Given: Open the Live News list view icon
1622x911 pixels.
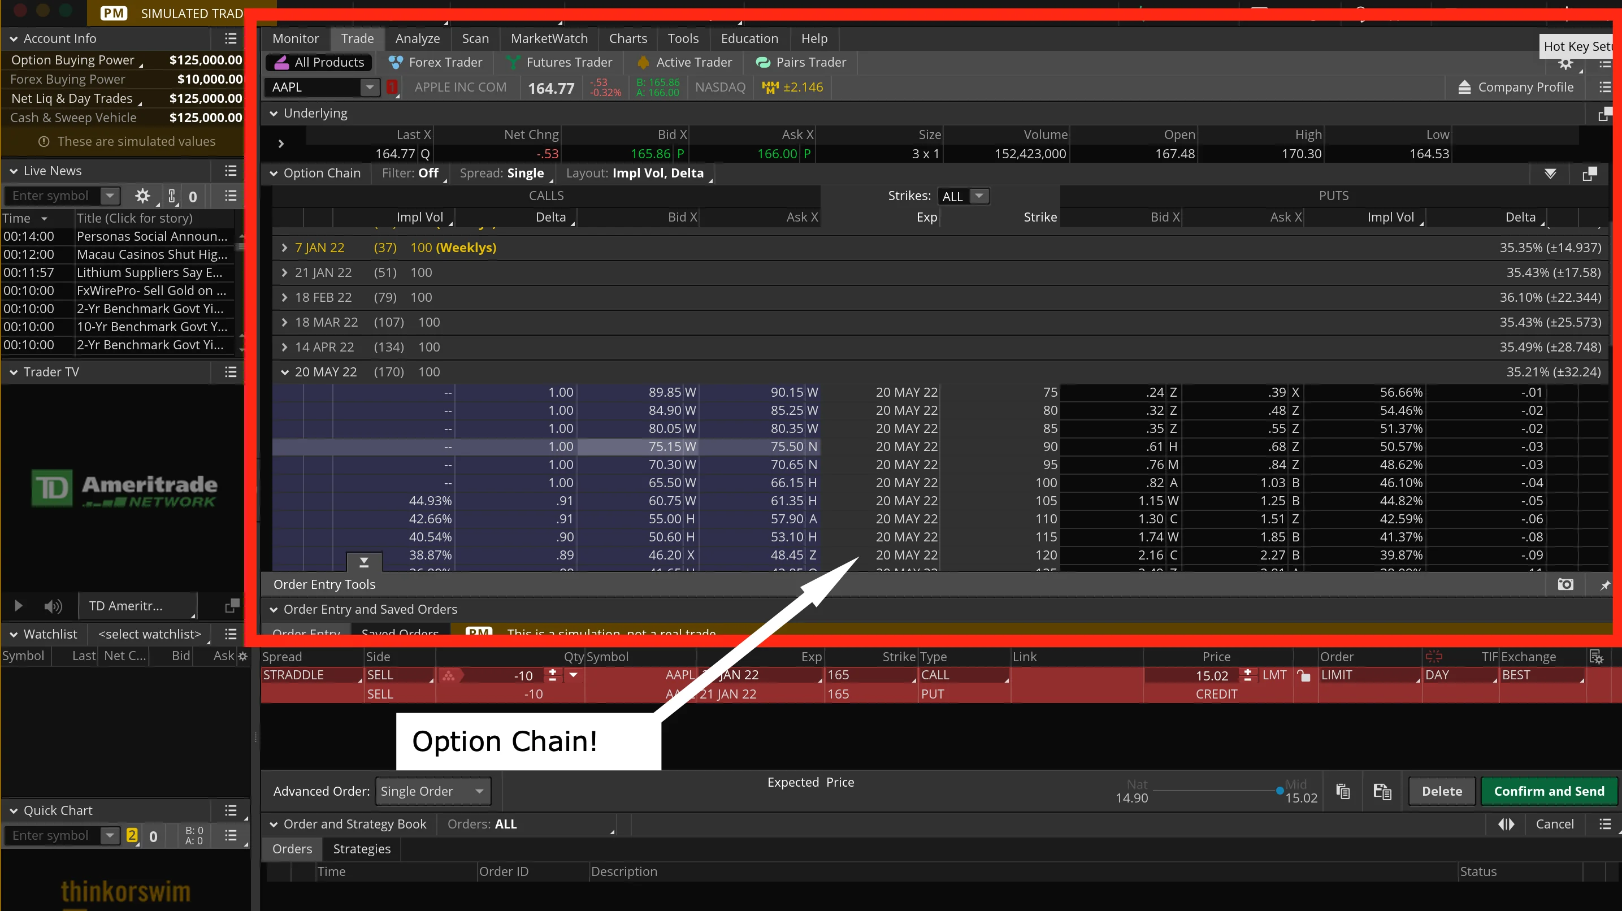Looking at the screenshot, I should [x=231, y=197].
